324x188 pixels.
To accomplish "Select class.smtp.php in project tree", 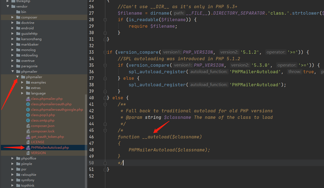I will click(44, 120).
